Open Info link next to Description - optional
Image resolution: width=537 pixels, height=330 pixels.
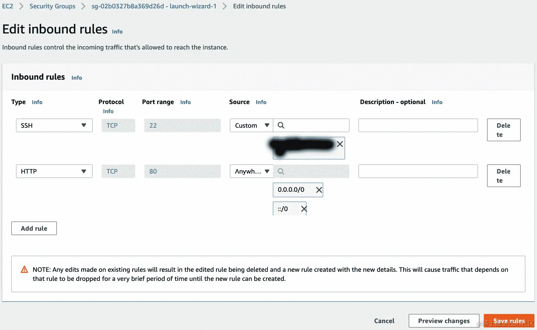(x=437, y=102)
